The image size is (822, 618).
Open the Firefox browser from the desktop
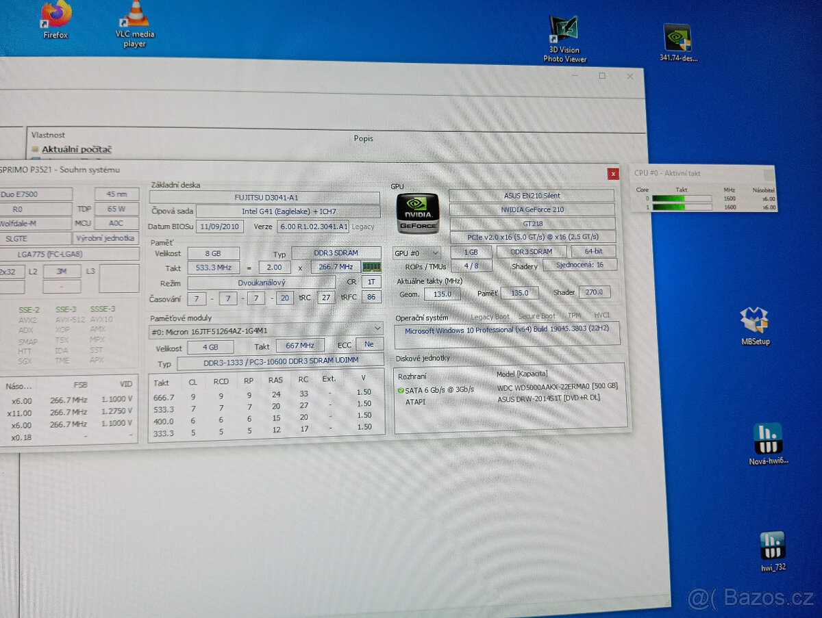click(x=55, y=15)
